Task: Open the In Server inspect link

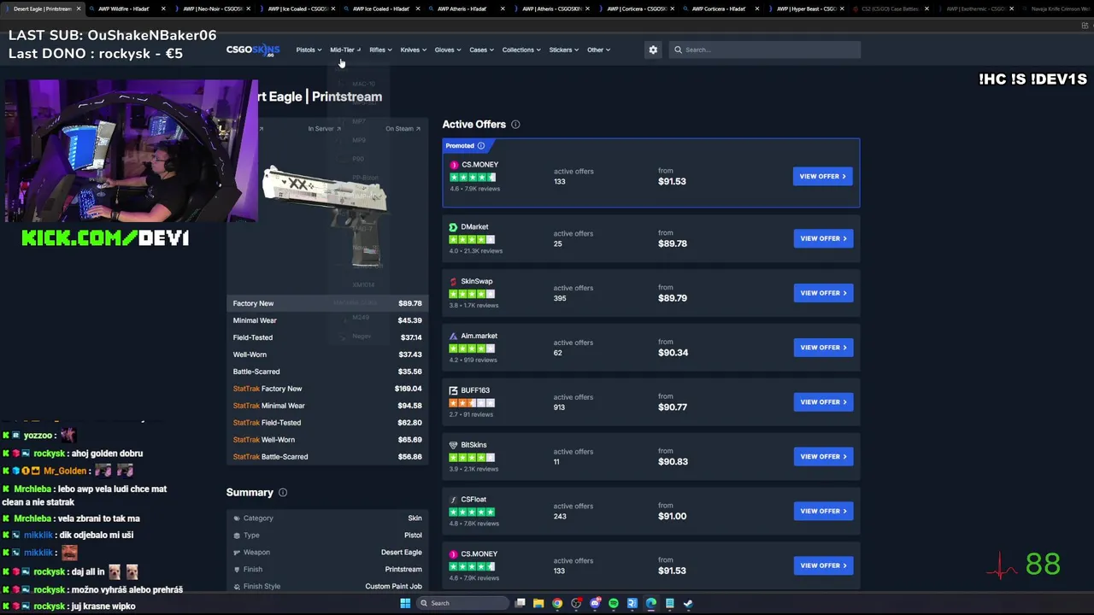Action: pyautogui.click(x=324, y=129)
